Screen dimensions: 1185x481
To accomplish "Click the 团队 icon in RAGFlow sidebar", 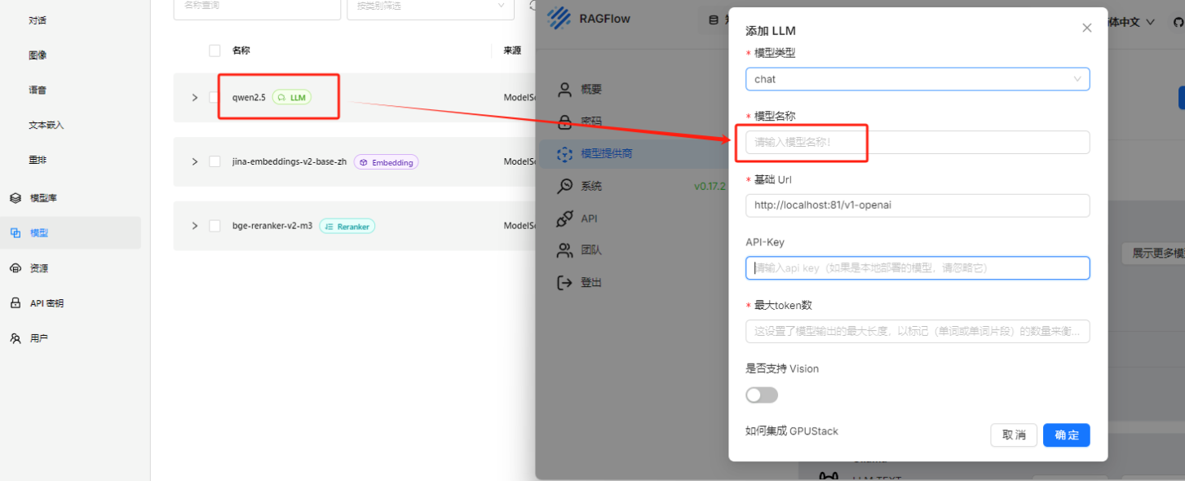I will pos(564,250).
